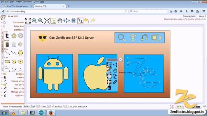Pick the yellow flower text-path tool
The image size is (207, 116).
[14, 36]
